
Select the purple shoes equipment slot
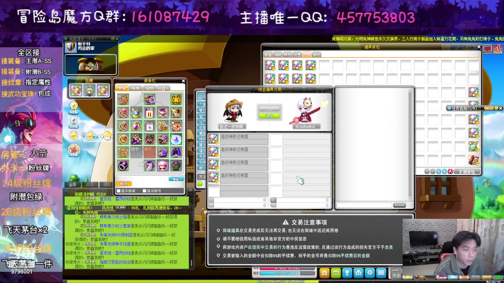(150, 166)
